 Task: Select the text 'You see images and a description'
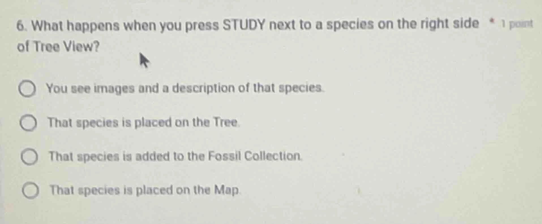click(142, 89)
